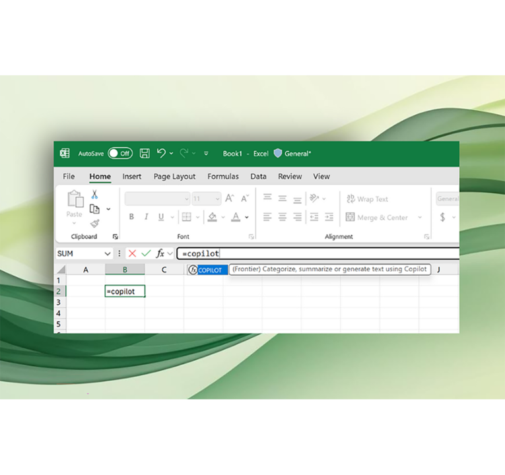Open the Fill Color dropdown arrow
This screenshot has height=475, width=505.
coord(223,217)
